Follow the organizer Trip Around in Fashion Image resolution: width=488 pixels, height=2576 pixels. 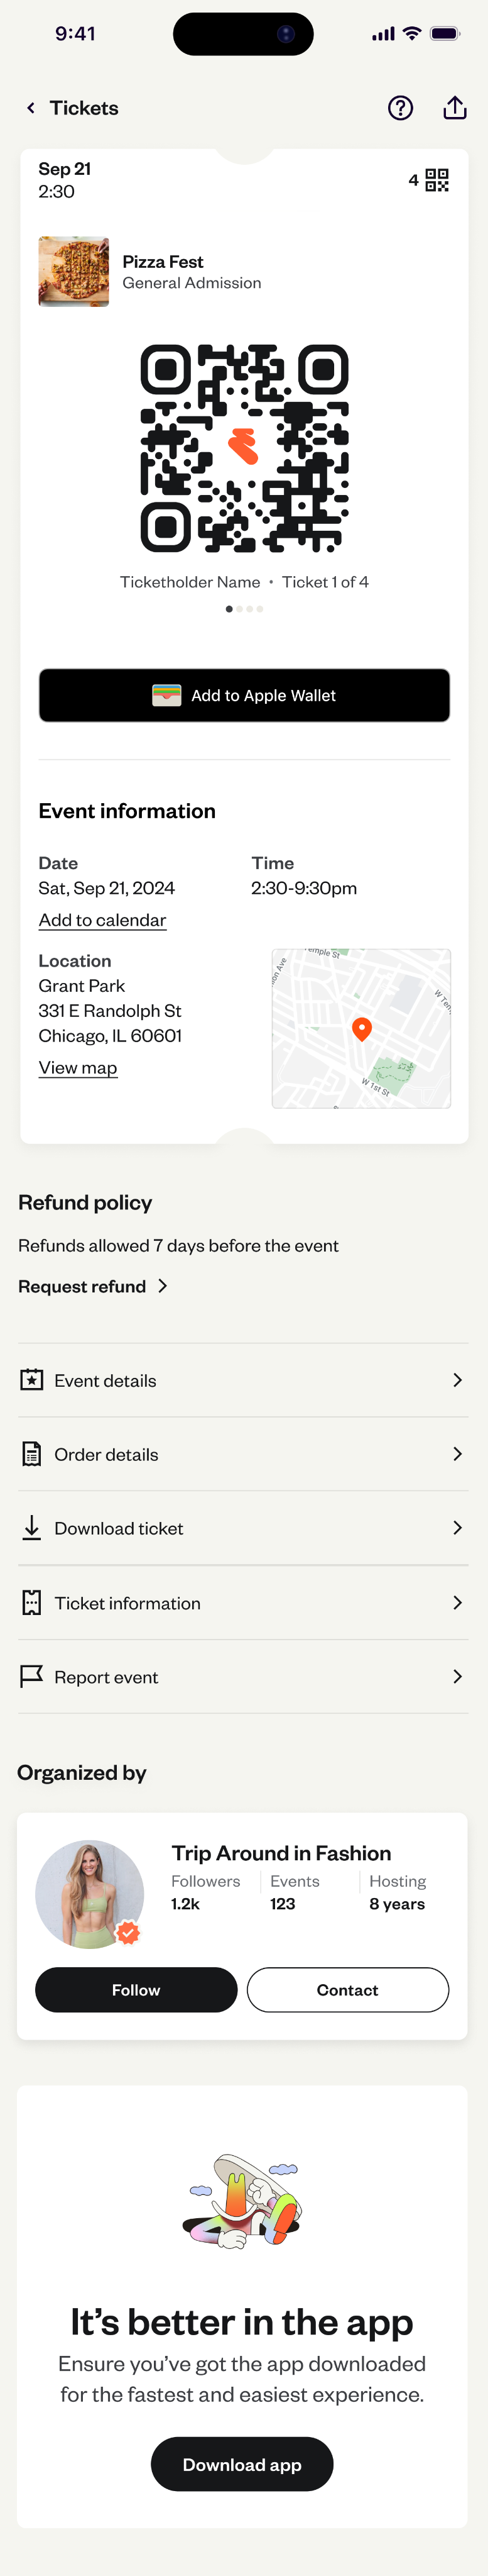(136, 1990)
